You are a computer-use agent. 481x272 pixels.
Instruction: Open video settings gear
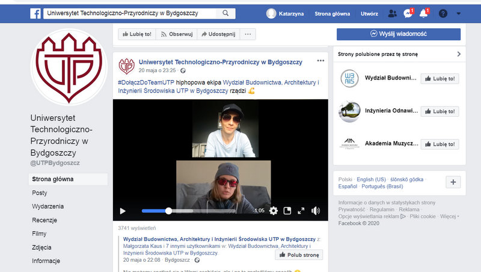pyautogui.click(x=274, y=211)
